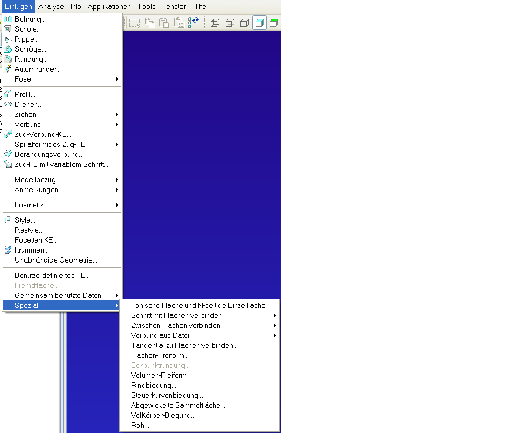This screenshot has height=433, width=505.
Task: Choose Benutzerdefiniertes KE menu entry
Action: click(62, 275)
